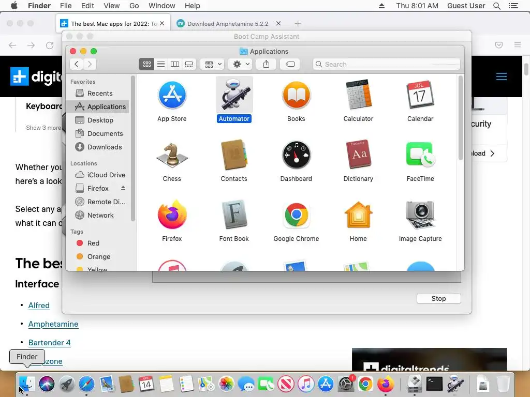This screenshot has height=397, width=530.
Task: Open Firefox browser application menu
Action: coord(518,45)
